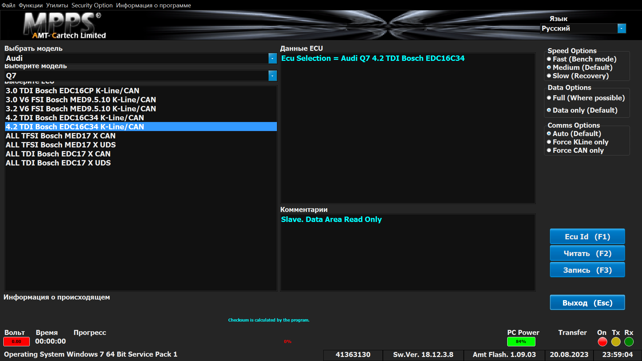The width and height of the screenshot is (642, 361).
Task: Expand the Q7 model dropdown
Action: point(273,76)
